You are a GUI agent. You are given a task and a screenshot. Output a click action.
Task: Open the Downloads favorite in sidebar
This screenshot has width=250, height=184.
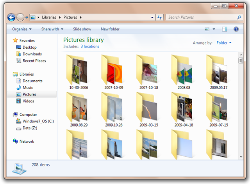coord(32,54)
